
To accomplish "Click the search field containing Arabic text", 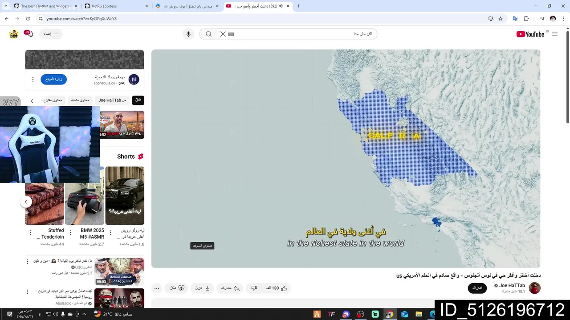I will pyautogui.click(x=303, y=34).
